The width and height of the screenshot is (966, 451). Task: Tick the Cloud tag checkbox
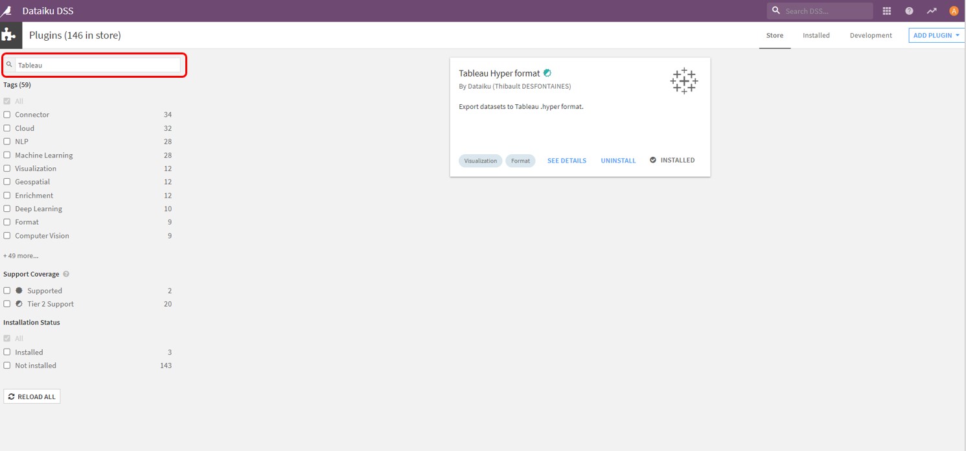pos(7,128)
